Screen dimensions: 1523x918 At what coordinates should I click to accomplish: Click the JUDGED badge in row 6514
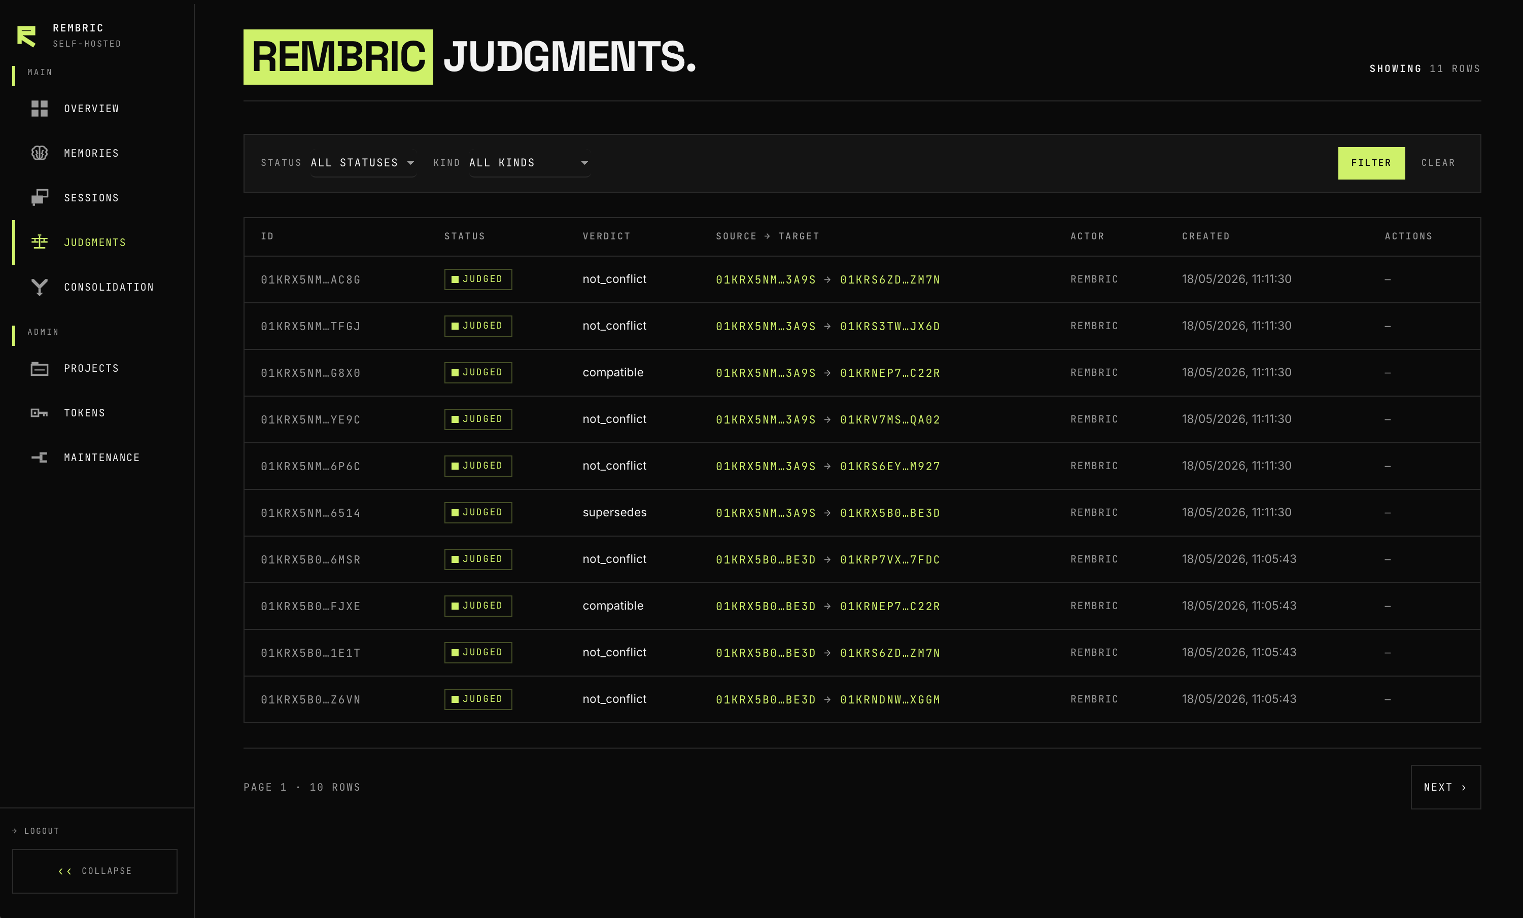point(478,512)
